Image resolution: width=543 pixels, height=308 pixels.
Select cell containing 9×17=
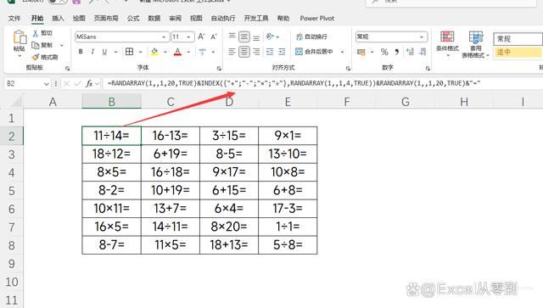pyautogui.click(x=229, y=172)
